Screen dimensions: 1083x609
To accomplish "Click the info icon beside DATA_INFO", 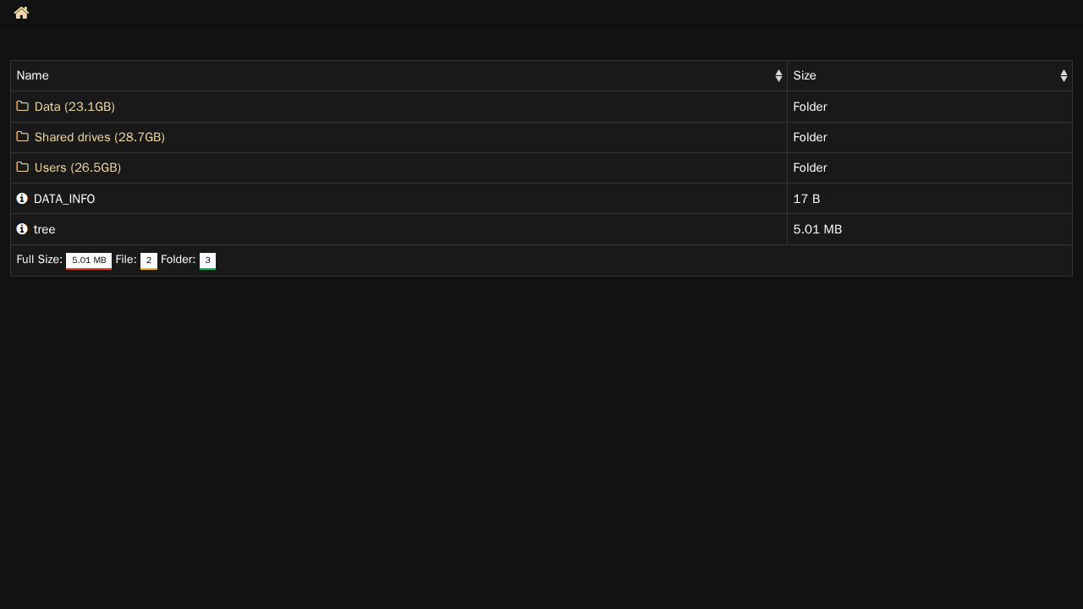I will pos(22,199).
